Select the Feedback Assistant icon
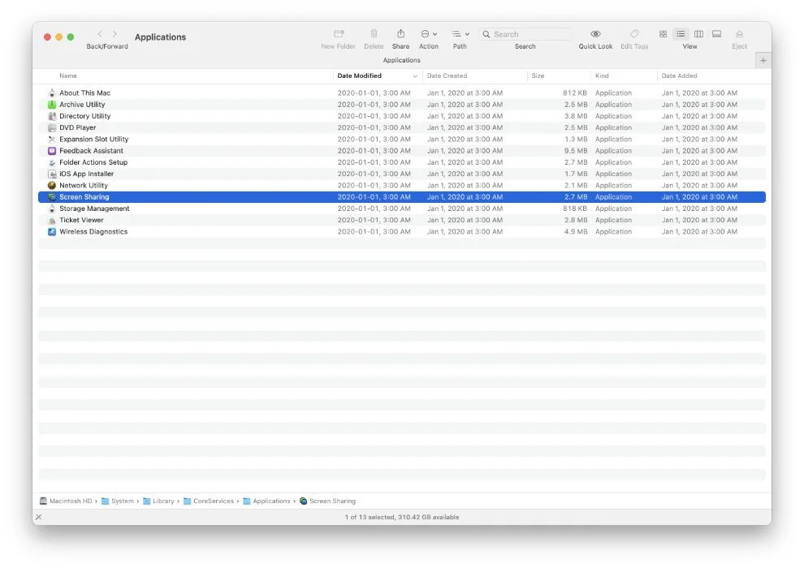This screenshot has height=568, width=804. tap(52, 151)
